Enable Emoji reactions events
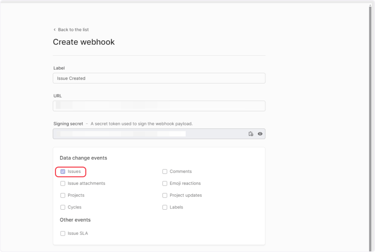The image size is (375, 252). coord(165,183)
